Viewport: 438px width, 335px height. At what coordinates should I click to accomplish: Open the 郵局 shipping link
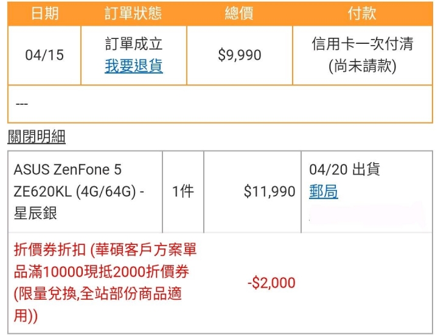pos(324,191)
